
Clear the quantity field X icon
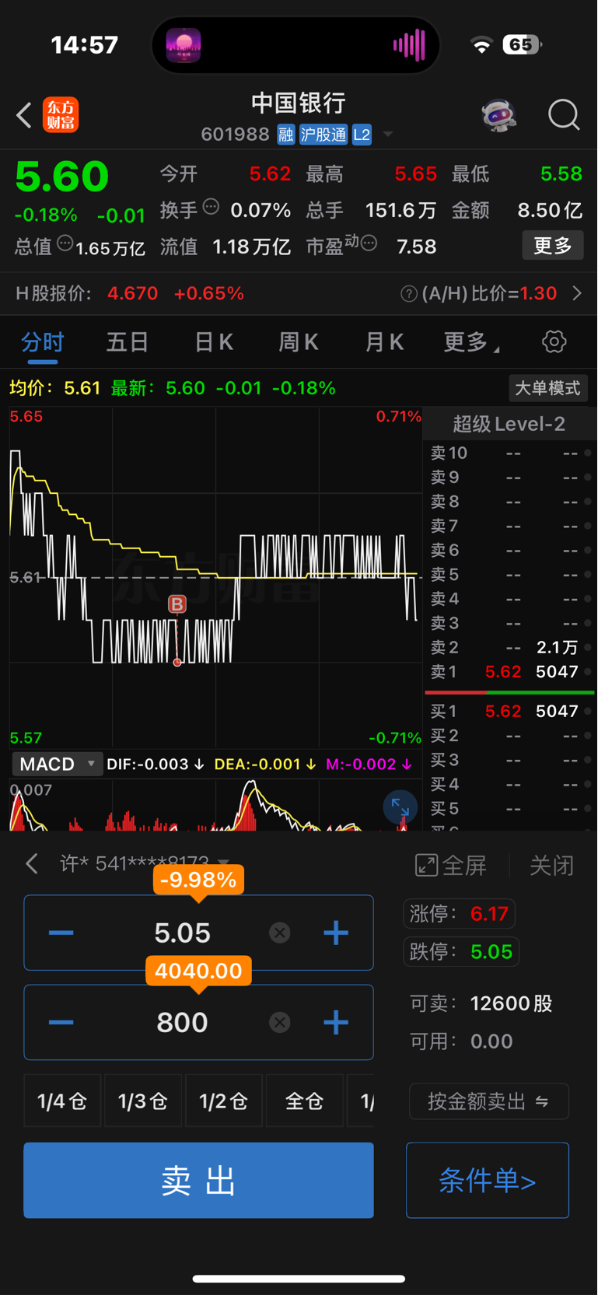click(x=280, y=1022)
